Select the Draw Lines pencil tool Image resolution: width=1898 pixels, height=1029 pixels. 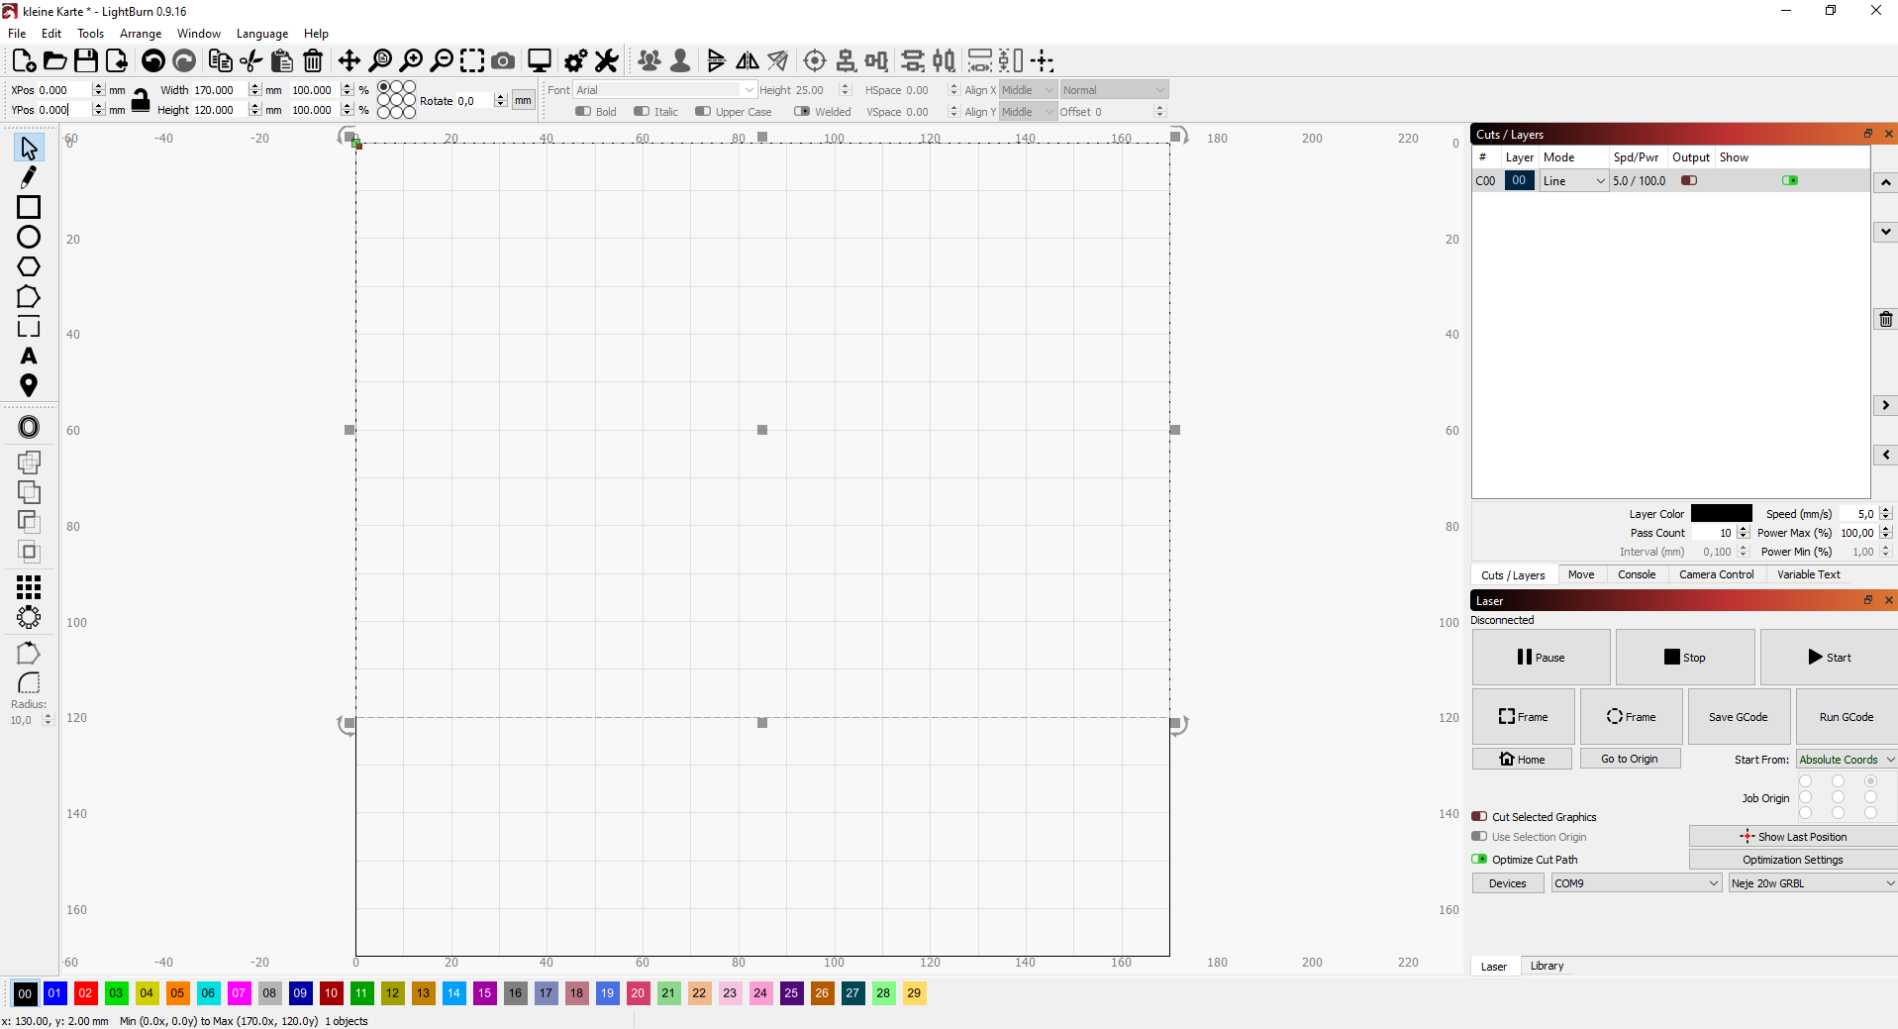click(x=29, y=177)
